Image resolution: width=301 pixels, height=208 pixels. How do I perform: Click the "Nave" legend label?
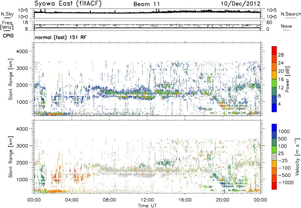pyautogui.click(x=286, y=26)
